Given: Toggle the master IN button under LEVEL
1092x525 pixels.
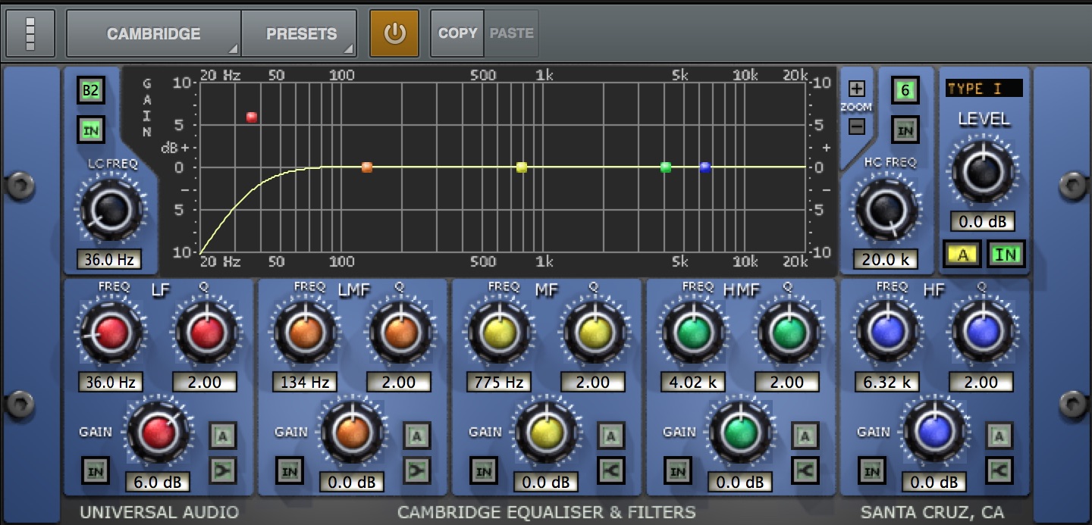Looking at the screenshot, I should [1006, 255].
